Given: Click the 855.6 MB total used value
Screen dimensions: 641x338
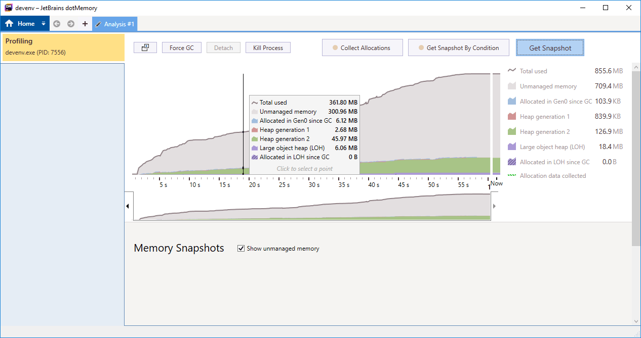Looking at the screenshot, I should pyautogui.click(x=608, y=71).
